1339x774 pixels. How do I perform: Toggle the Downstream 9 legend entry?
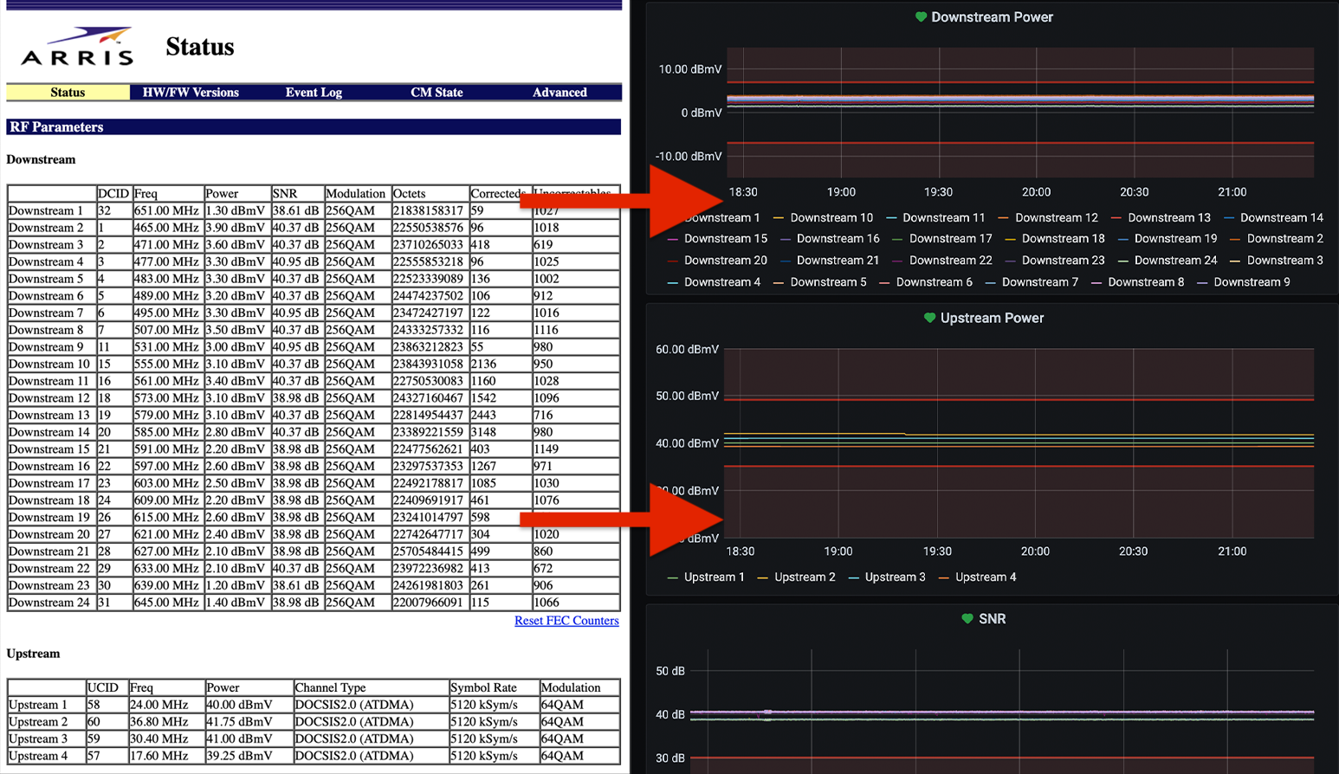coord(1252,281)
